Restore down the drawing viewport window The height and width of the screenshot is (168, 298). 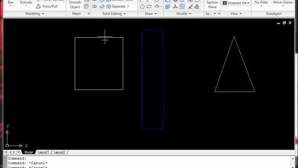click(284, 23)
